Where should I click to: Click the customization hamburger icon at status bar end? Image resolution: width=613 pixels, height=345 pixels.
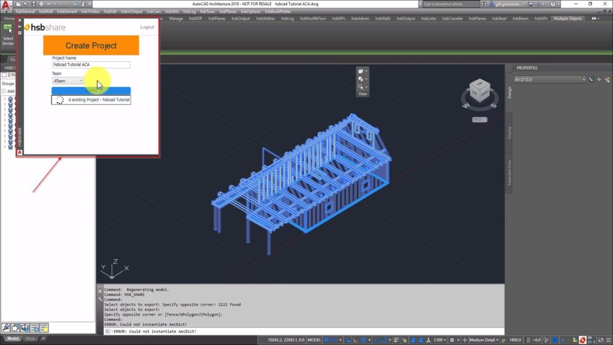click(x=608, y=340)
